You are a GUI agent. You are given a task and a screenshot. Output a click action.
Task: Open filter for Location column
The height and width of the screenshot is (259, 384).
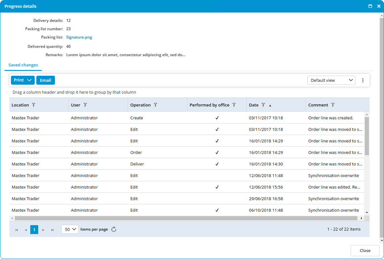[x=33, y=105]
